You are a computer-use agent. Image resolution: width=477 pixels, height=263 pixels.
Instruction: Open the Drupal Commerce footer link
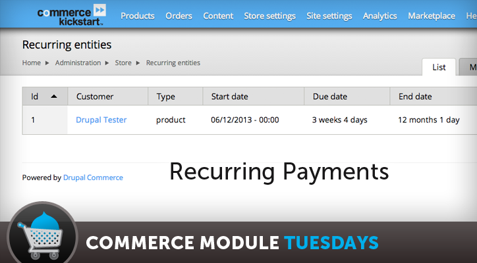(x=93, y=178)
